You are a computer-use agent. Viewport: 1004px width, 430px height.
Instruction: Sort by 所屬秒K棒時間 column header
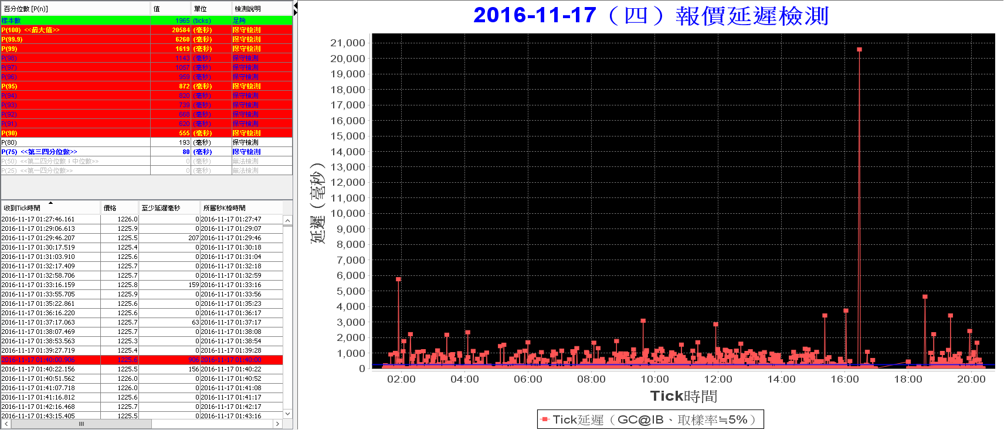tap(242, 208)
